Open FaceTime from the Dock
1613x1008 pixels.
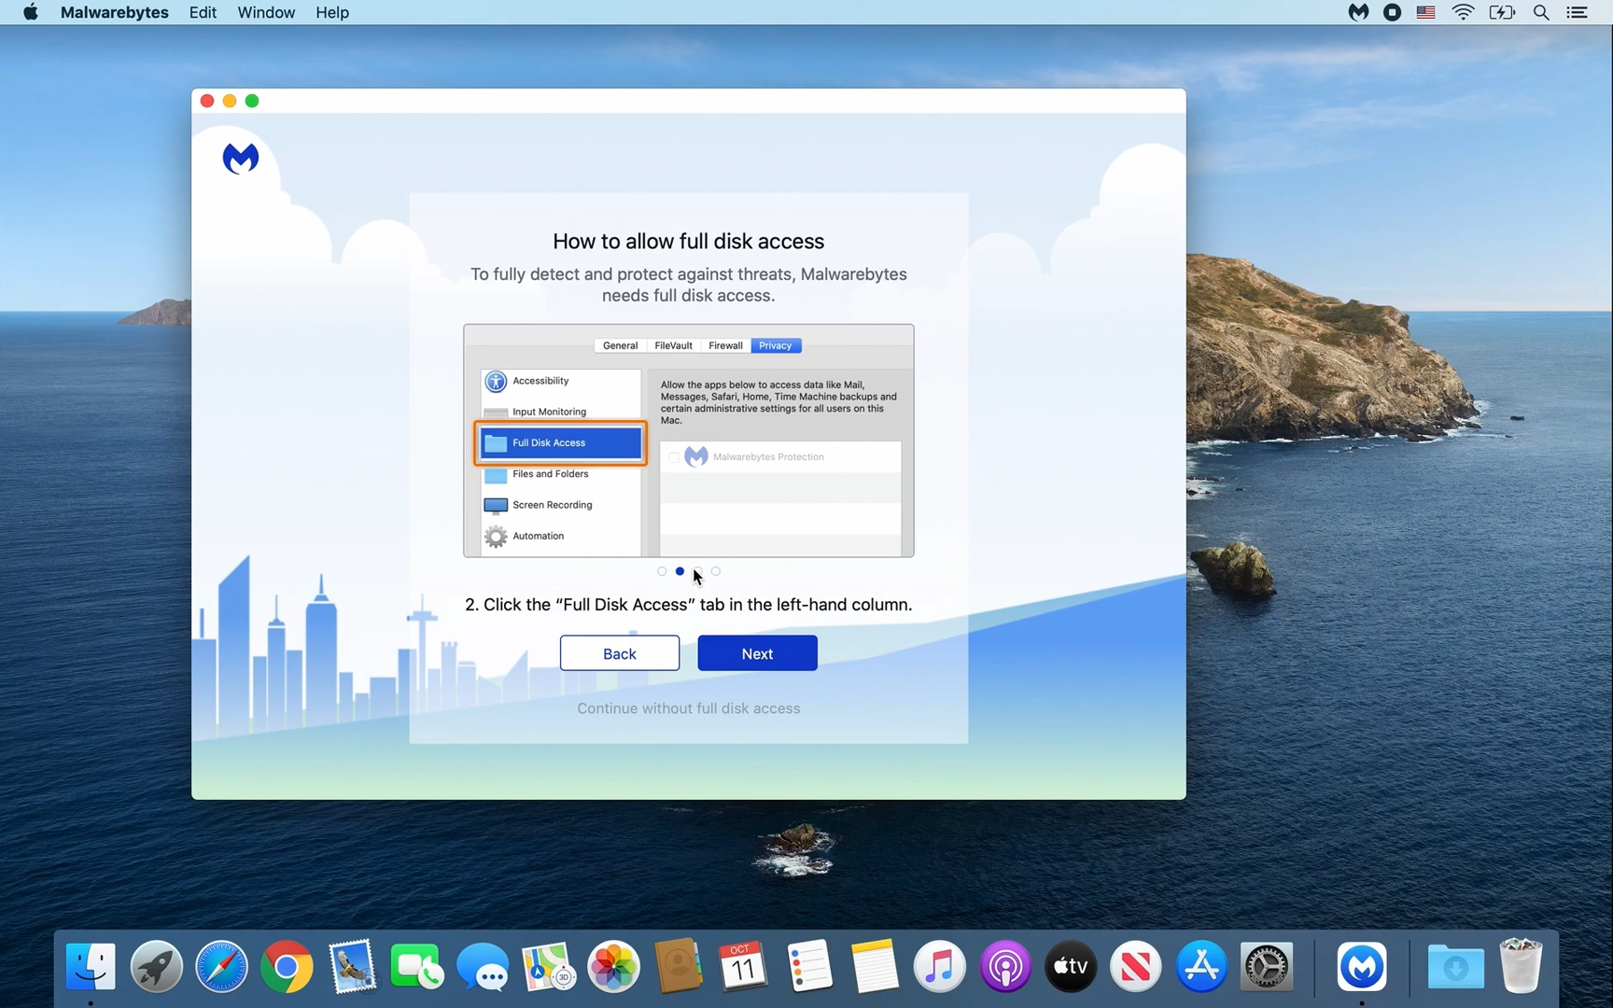[417, 966]
